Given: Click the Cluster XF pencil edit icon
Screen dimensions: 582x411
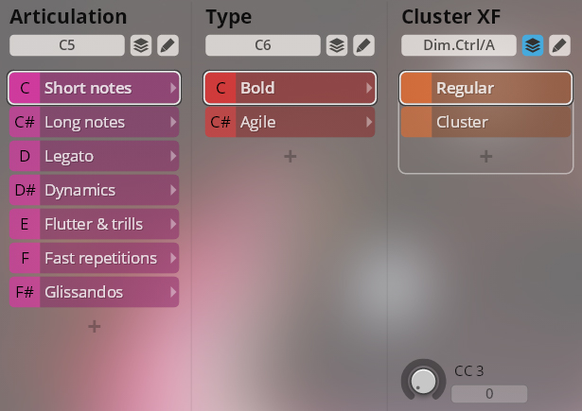Looking at the screenshot, I should click(x=559, y=45).
